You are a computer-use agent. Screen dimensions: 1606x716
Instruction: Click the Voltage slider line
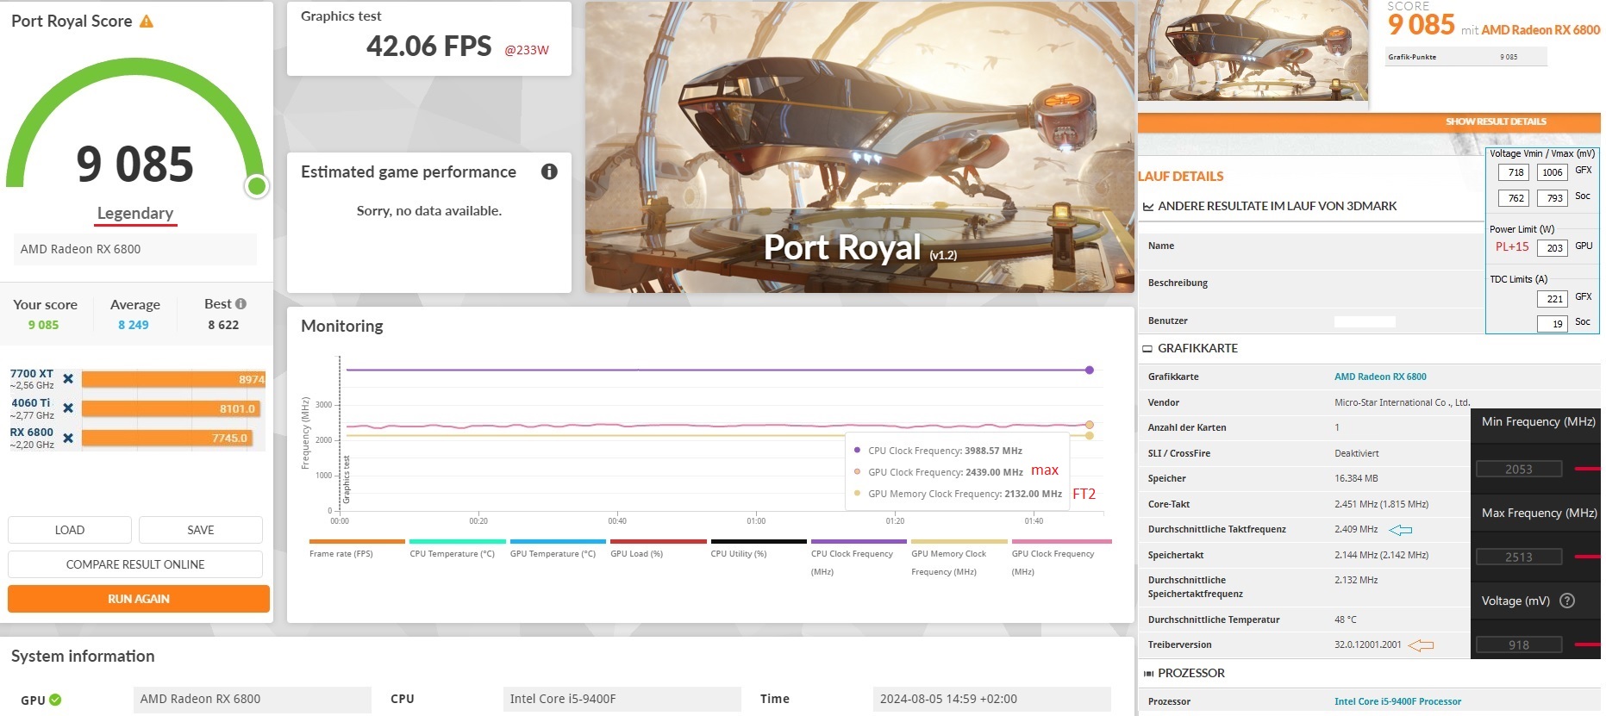(1587, 644)
